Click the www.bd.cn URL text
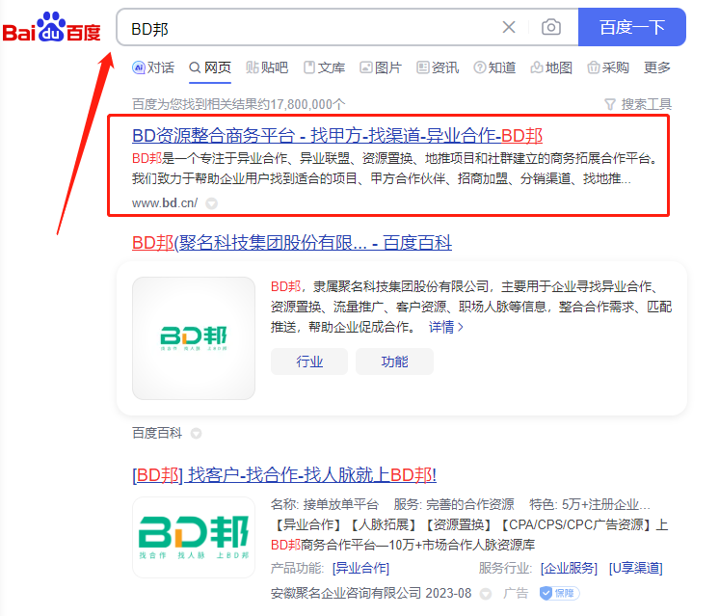 pos(165,202)
